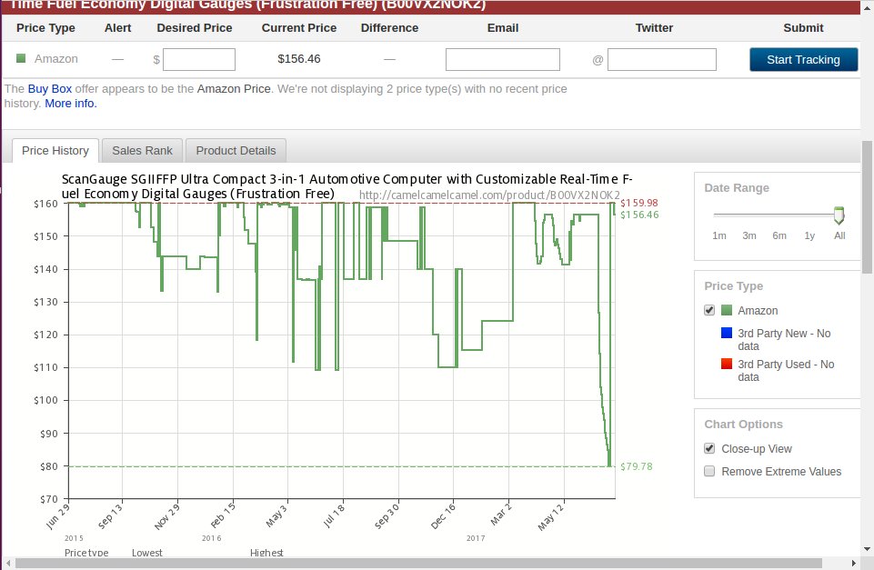Click the Dec 16 x-axis date label

coord(443,515)
